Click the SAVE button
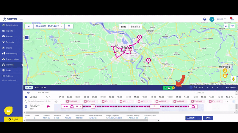 click(x=208, y=118)
